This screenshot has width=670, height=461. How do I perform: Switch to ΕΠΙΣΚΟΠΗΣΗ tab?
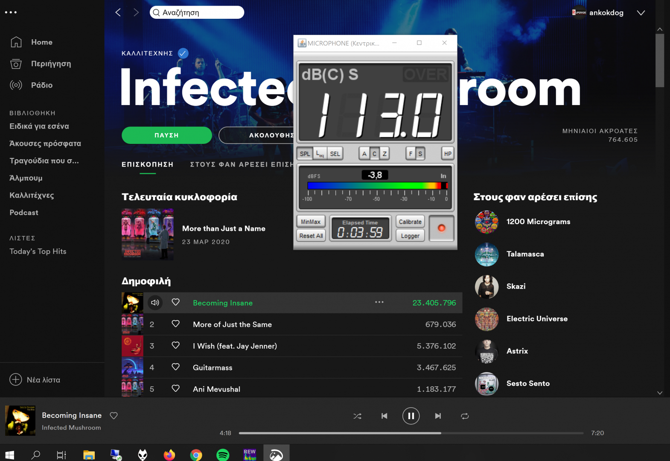click(148, 164)
